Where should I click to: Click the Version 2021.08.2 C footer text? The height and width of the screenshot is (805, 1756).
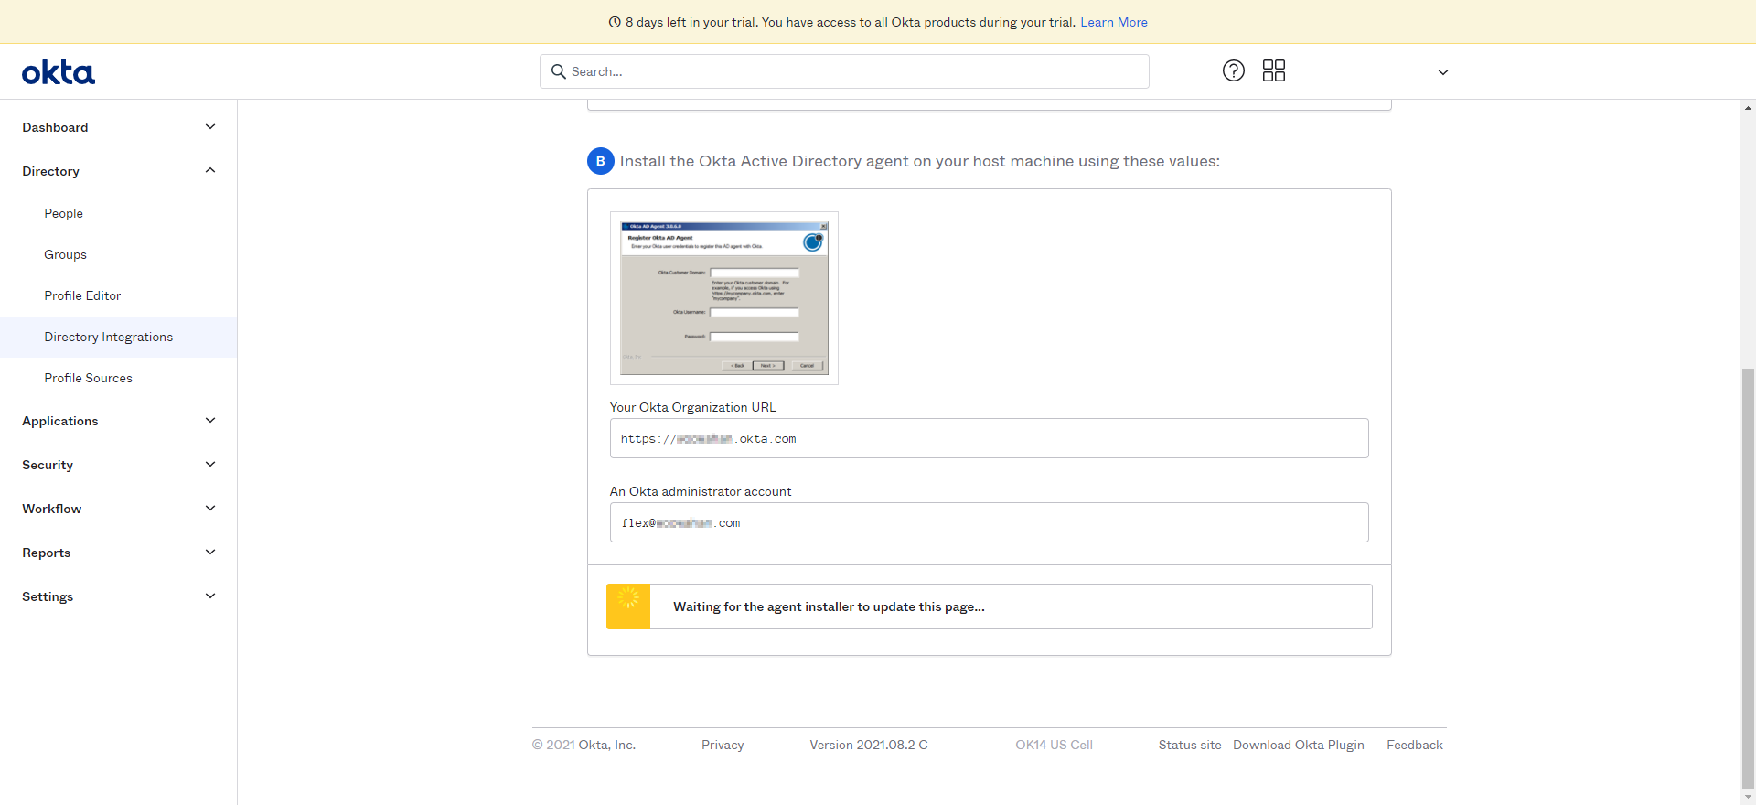tap(869, 745)
